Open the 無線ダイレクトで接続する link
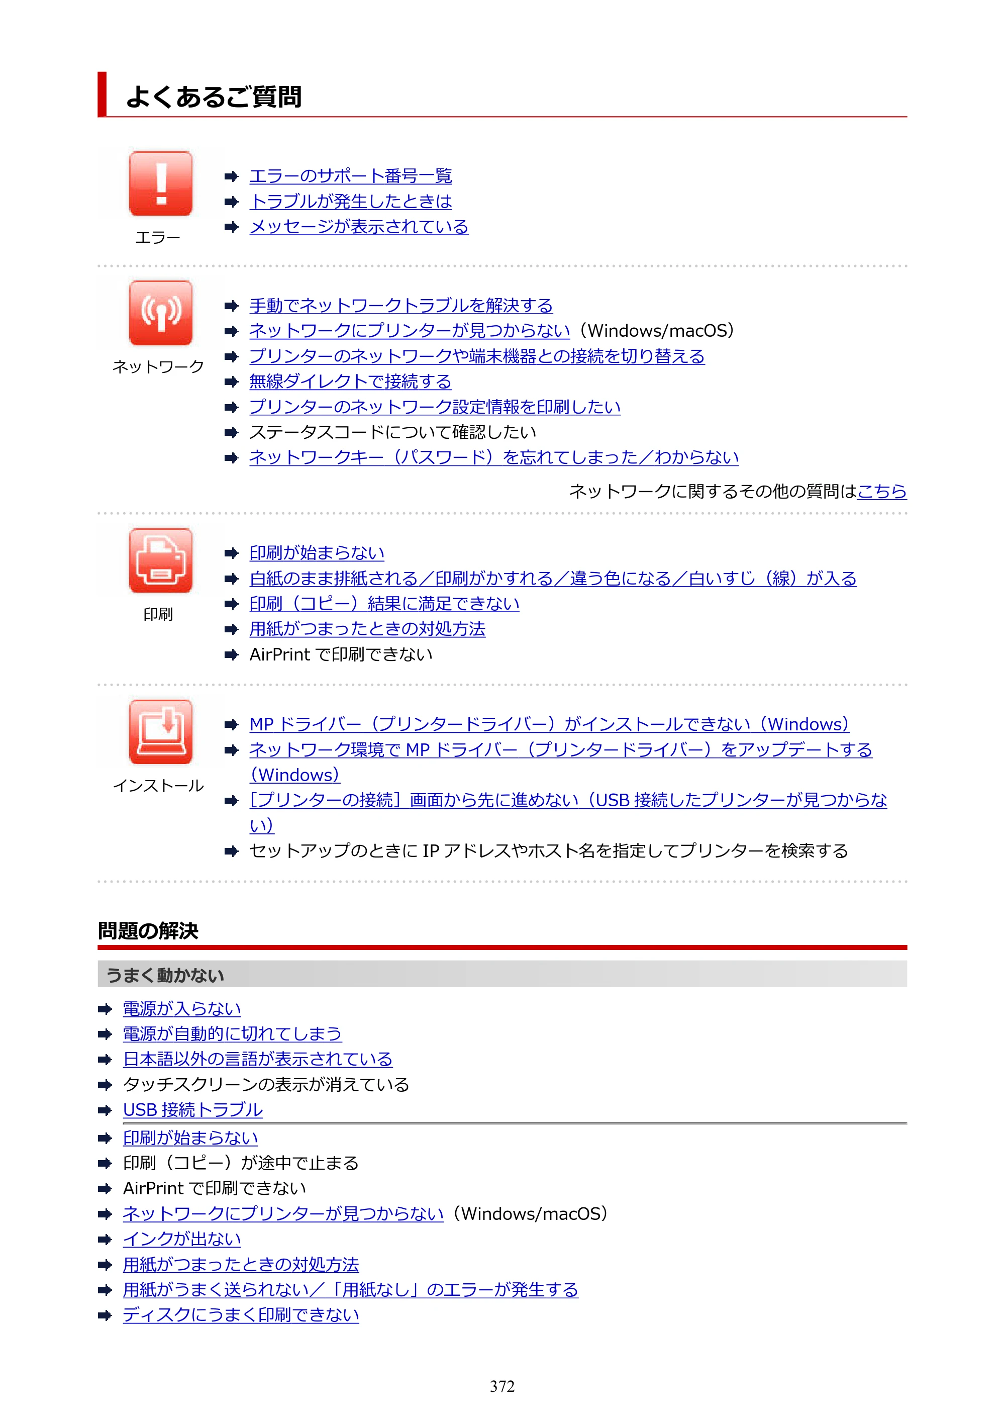Viewport: 1005px width, 1422px height. (350, 382)
